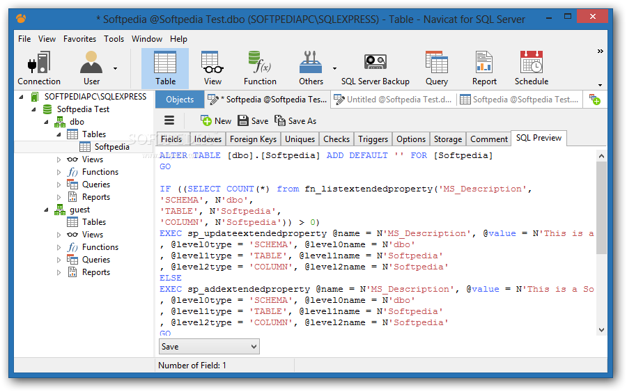Collapse the guest schema node

(x=46, y=210)
